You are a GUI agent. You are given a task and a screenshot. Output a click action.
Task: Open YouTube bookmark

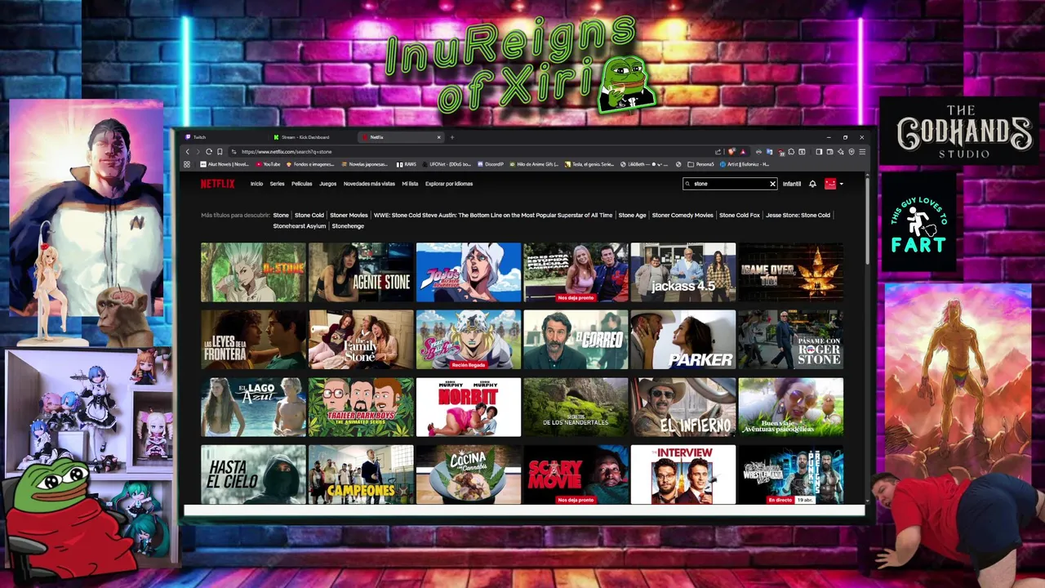click(x=268, y=164)
